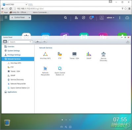Viewport: 132px width, 130px height.
Task: Open the Apps bookmarks shortcut
Action: [5, 12]
